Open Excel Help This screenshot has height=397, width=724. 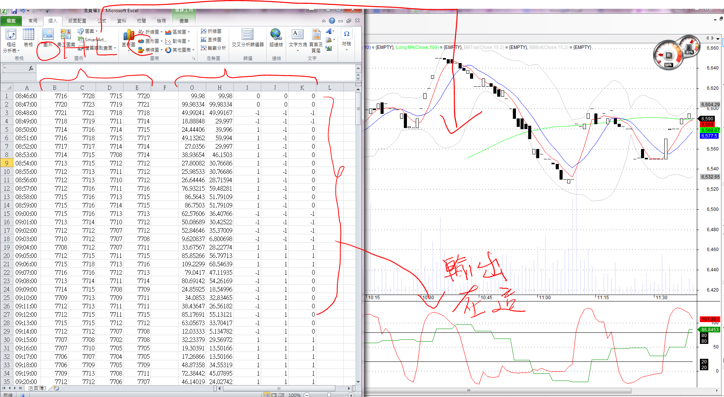(332, 21)
